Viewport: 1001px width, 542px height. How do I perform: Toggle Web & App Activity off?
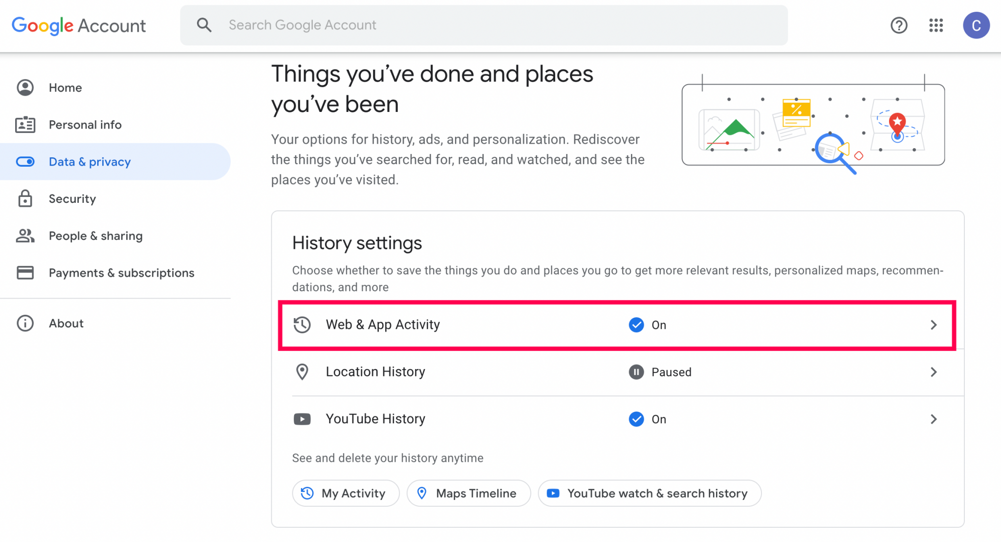(636, 325)
